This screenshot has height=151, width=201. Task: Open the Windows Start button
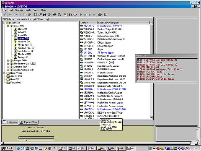7,148
